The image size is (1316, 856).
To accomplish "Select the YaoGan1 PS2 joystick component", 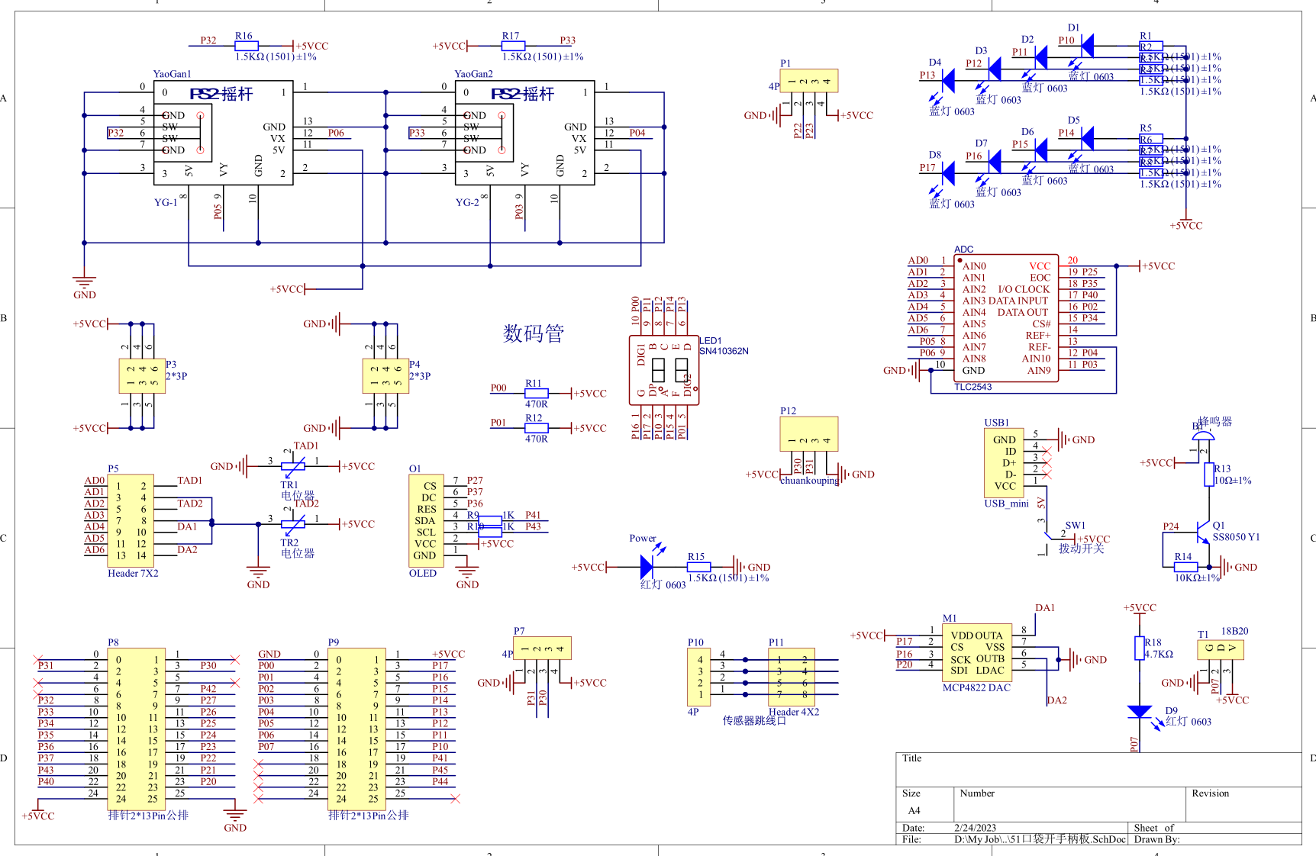I will pyautogui.click(x=223, y=133).
